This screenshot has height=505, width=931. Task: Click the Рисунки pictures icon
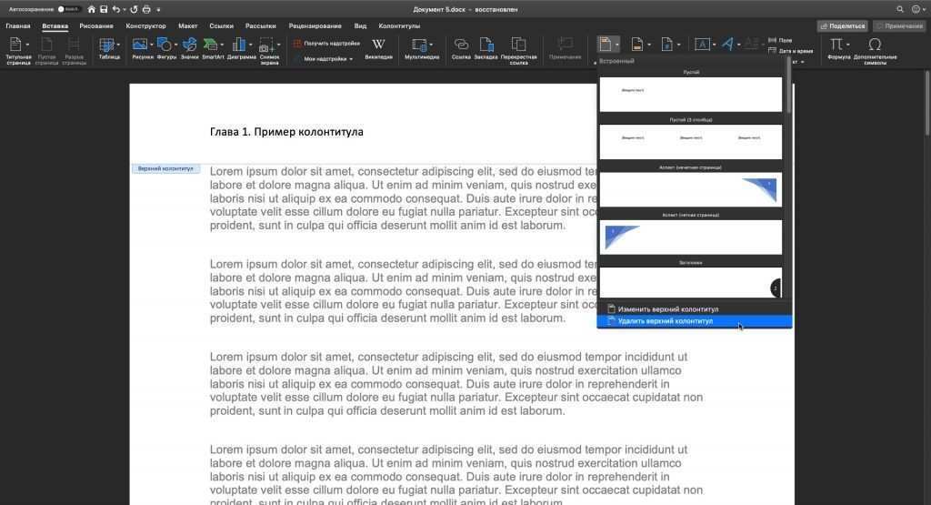[139, 45]
